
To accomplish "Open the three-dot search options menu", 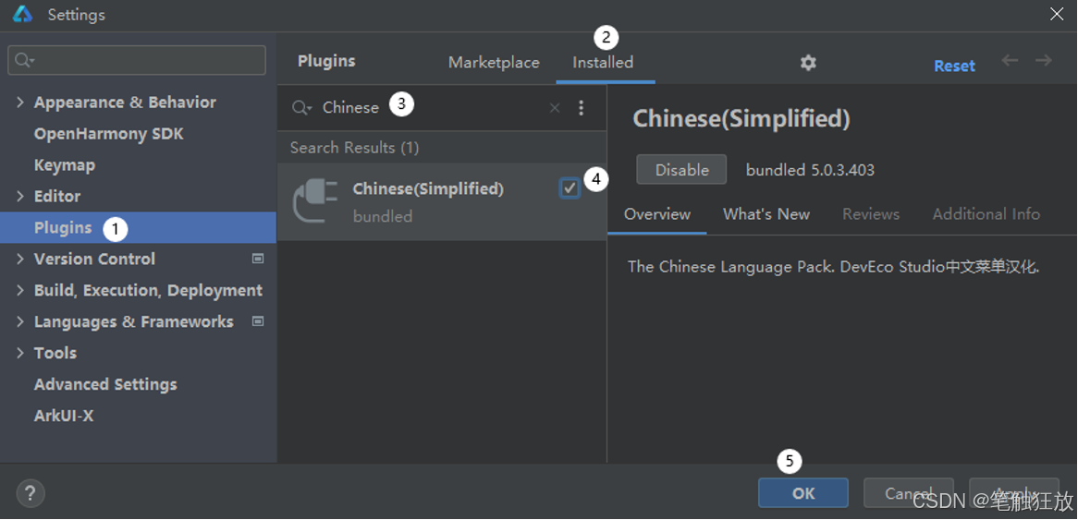I will (582, 108).
